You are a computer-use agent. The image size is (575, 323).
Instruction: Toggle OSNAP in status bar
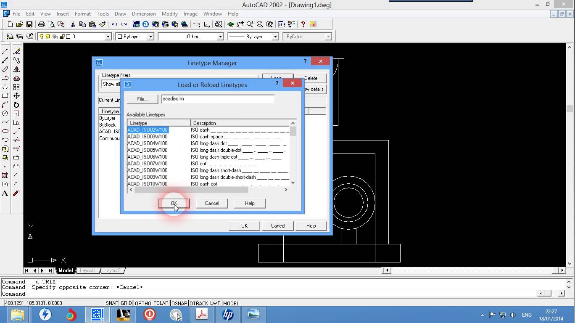click(179, 303)
